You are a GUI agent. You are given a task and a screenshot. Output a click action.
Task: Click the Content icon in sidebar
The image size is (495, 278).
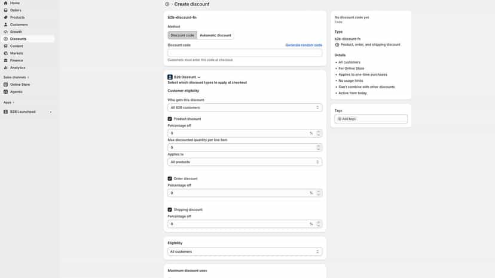(x=6, y=46)
